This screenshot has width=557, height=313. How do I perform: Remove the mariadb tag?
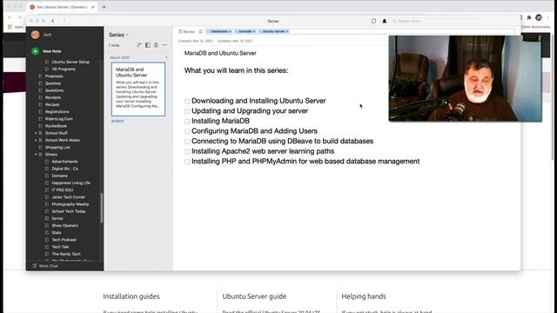254,31
